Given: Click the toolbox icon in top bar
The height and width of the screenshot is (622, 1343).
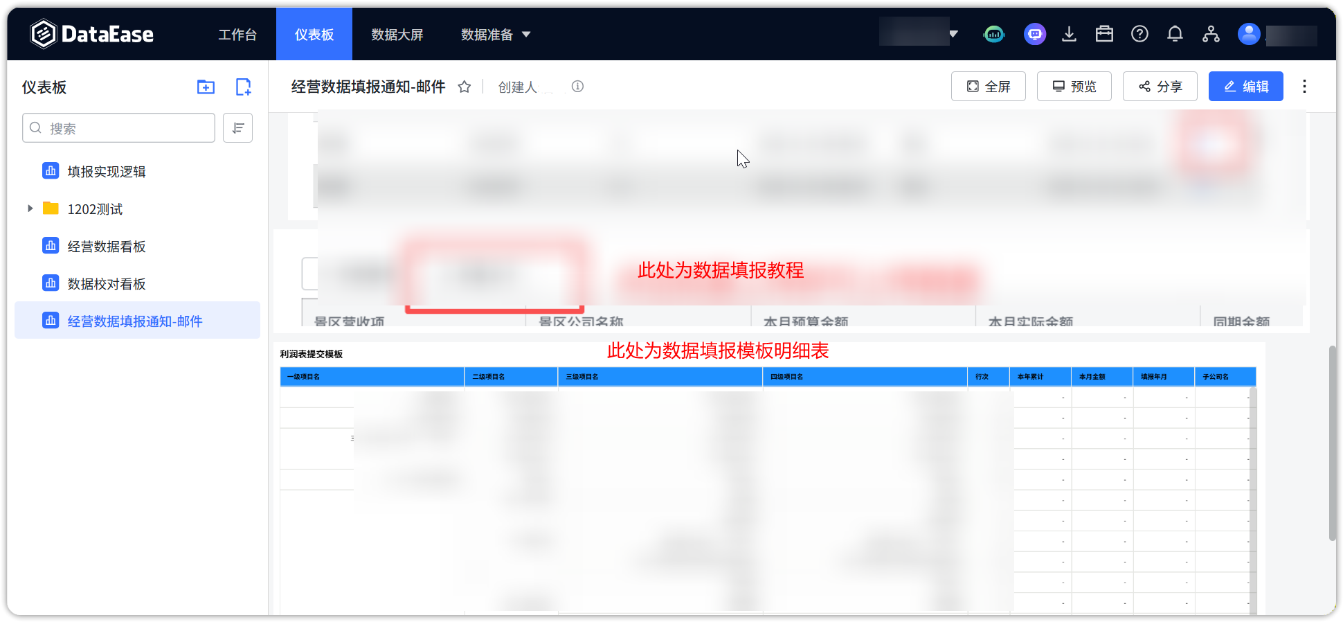Looking at the screenshot, I should (x=1104, y=34).
